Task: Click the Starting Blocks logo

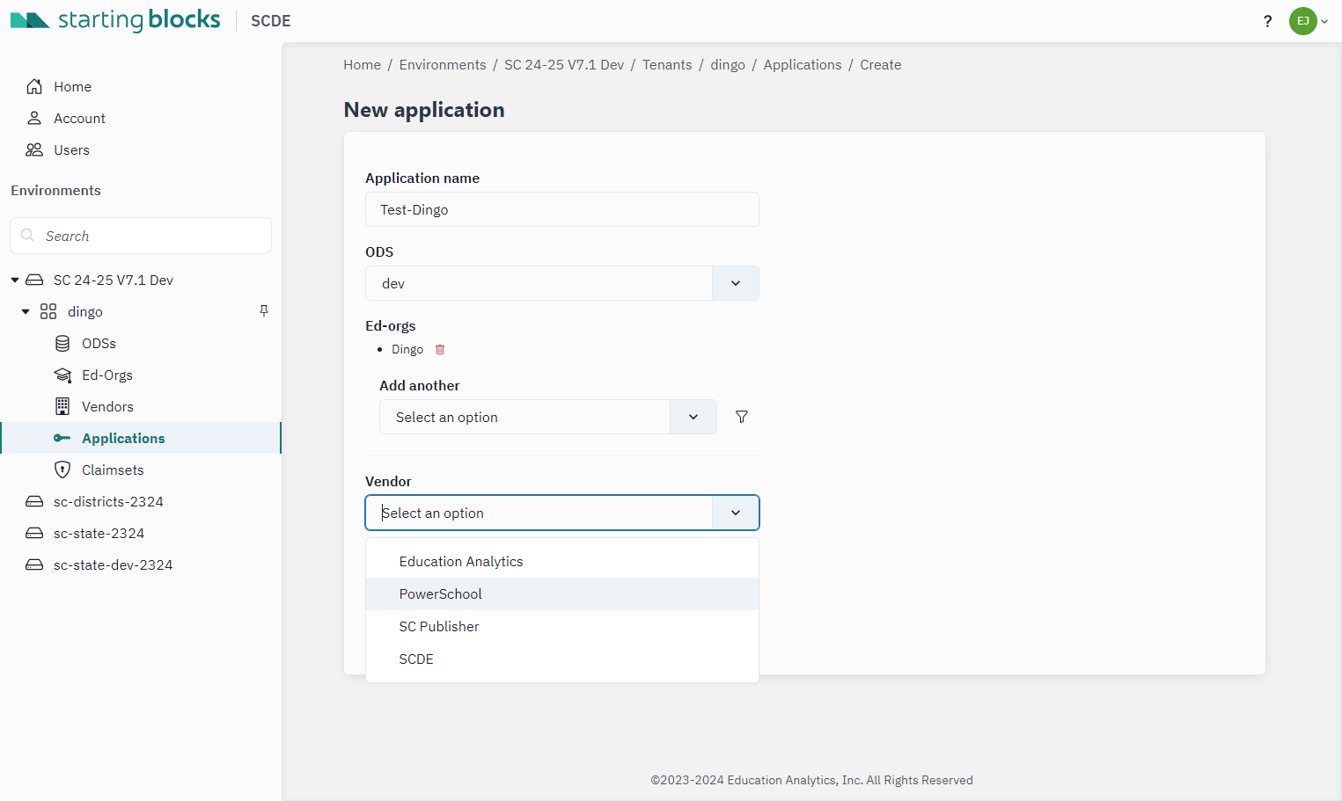Action: tap(115, 19)
